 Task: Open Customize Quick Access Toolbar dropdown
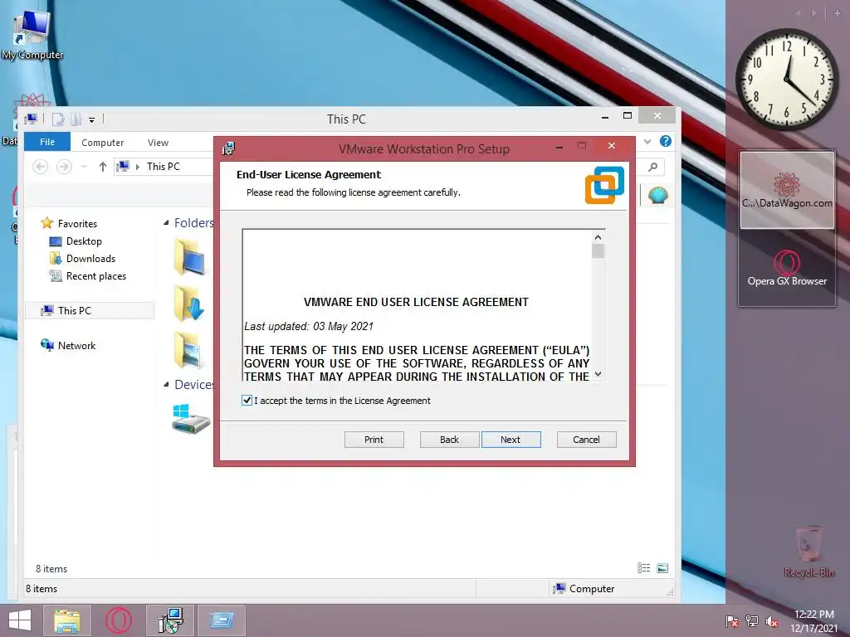point(91,119)
